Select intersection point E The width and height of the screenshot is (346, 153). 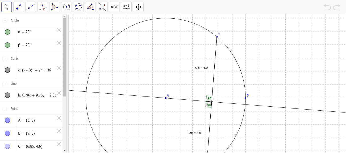pos(212,102)
